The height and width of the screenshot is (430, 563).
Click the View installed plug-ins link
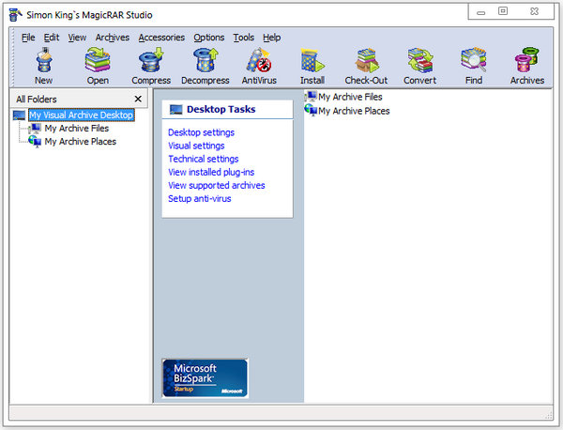pos(211,172)
